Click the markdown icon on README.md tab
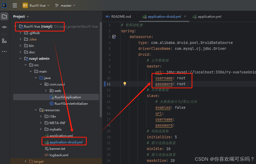 108,16
